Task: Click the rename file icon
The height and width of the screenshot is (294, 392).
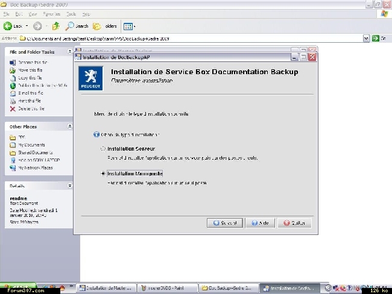Action: [x=13, y=63]
